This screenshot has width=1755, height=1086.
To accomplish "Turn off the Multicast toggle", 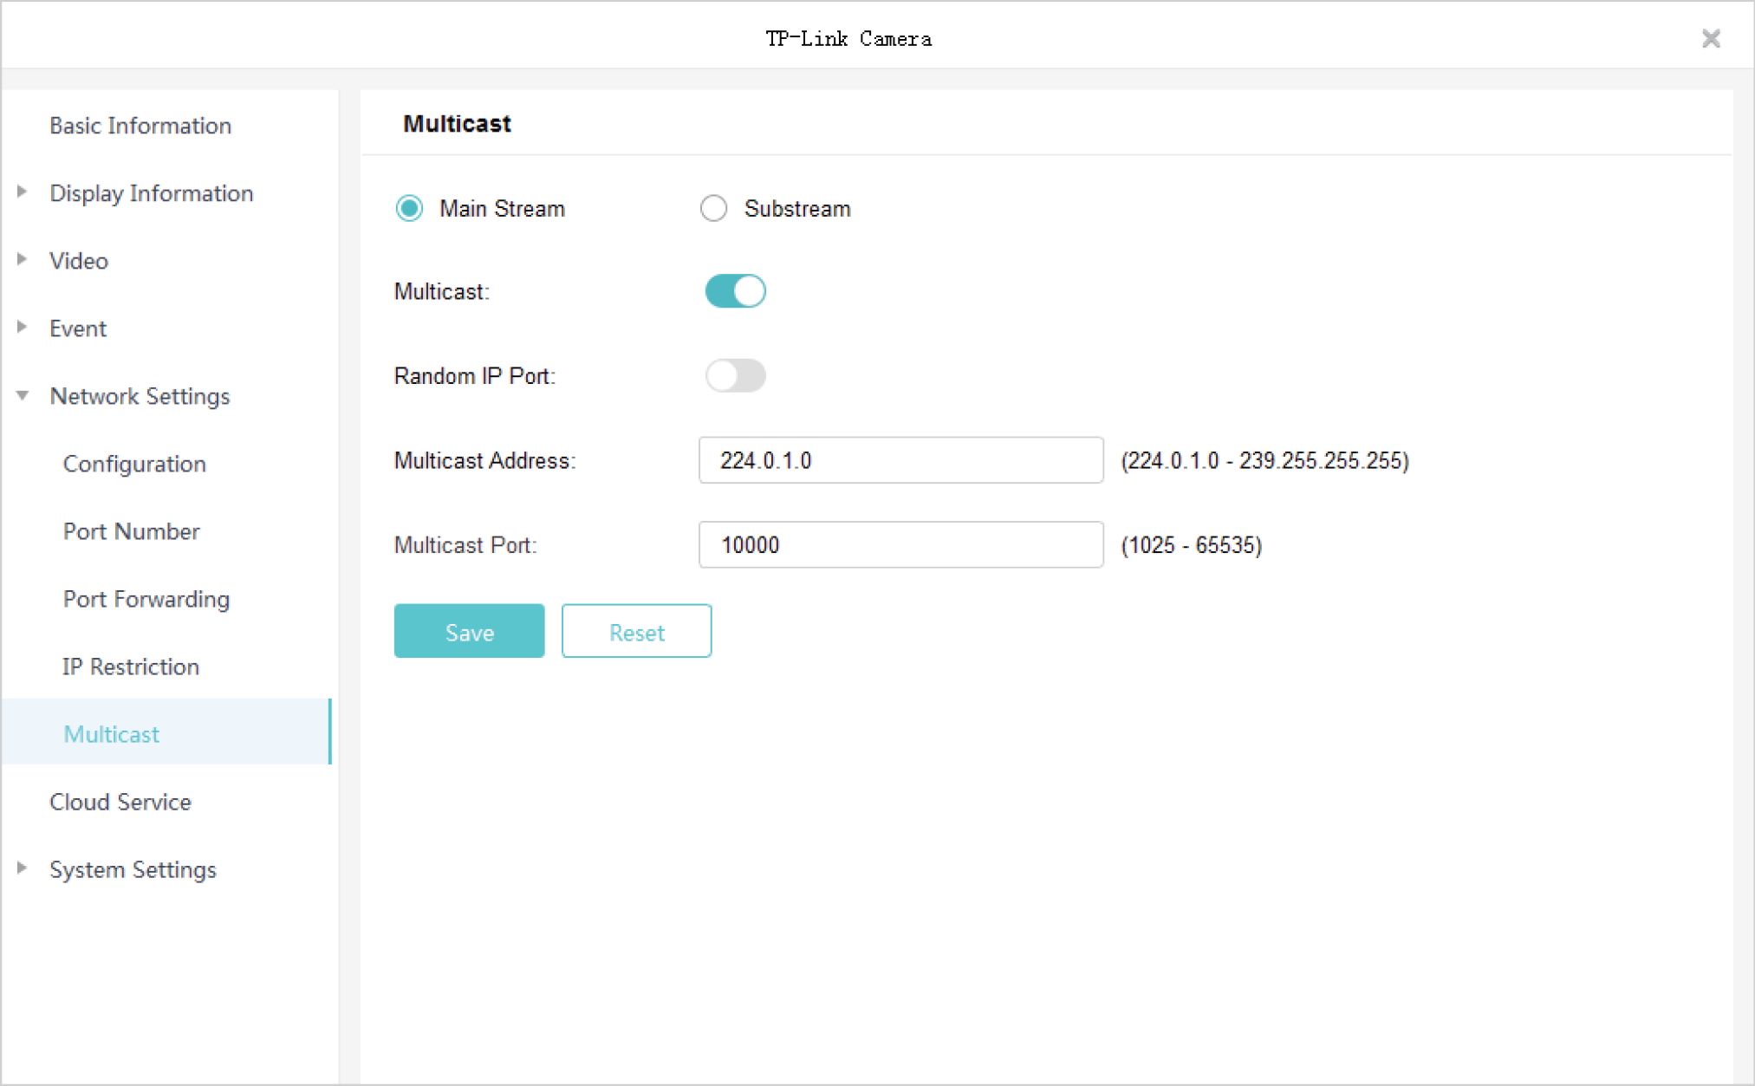I will (735, 291).
